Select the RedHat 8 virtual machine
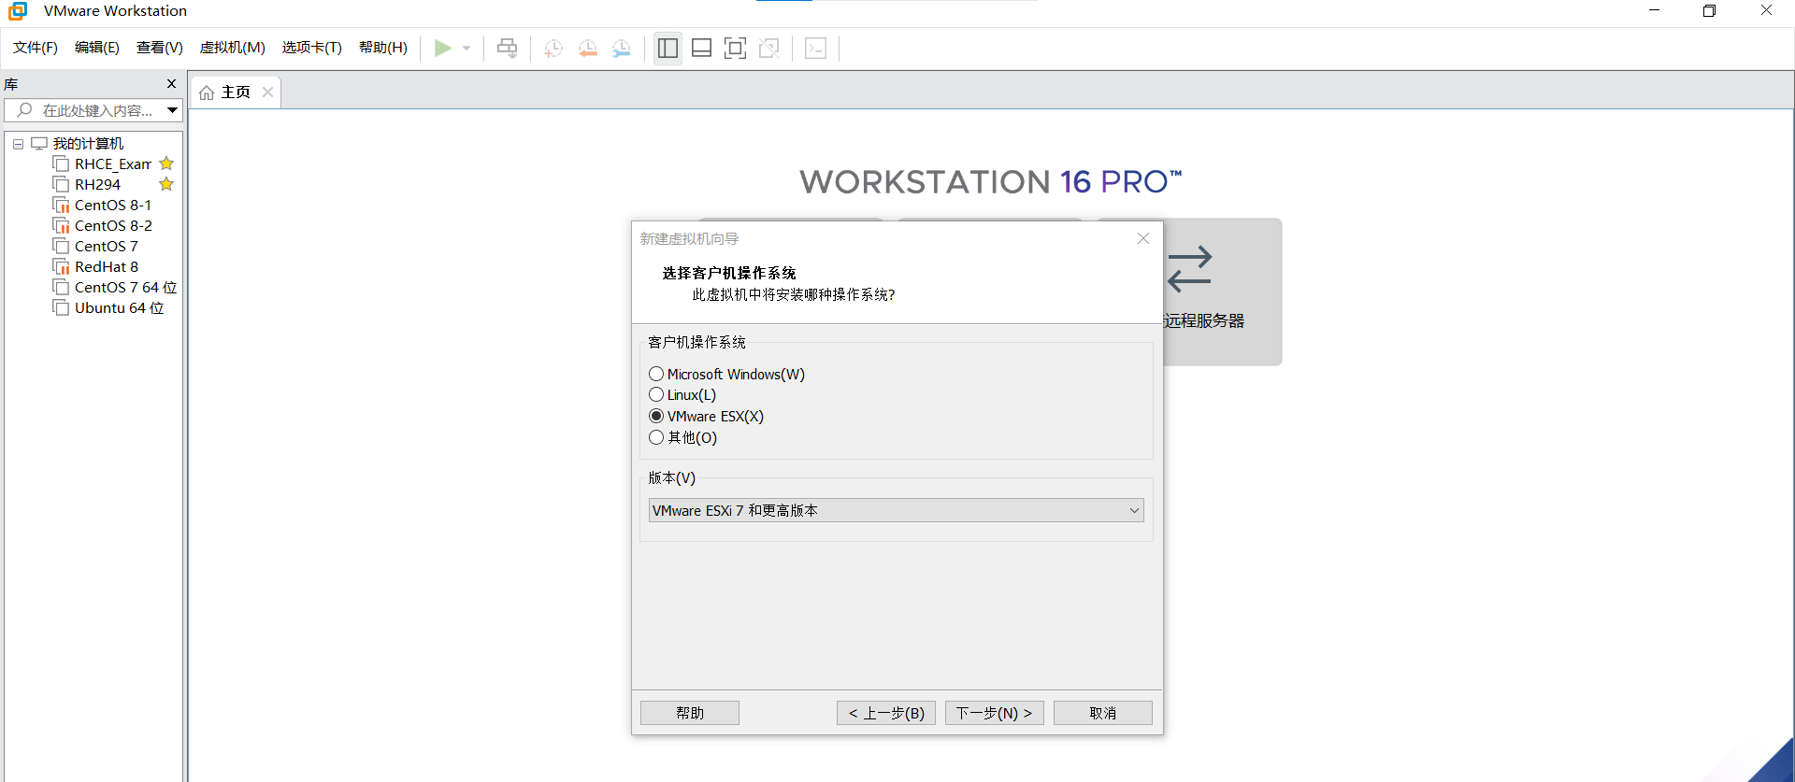Screen dimensions: 1795x782 tap(106, 267)
